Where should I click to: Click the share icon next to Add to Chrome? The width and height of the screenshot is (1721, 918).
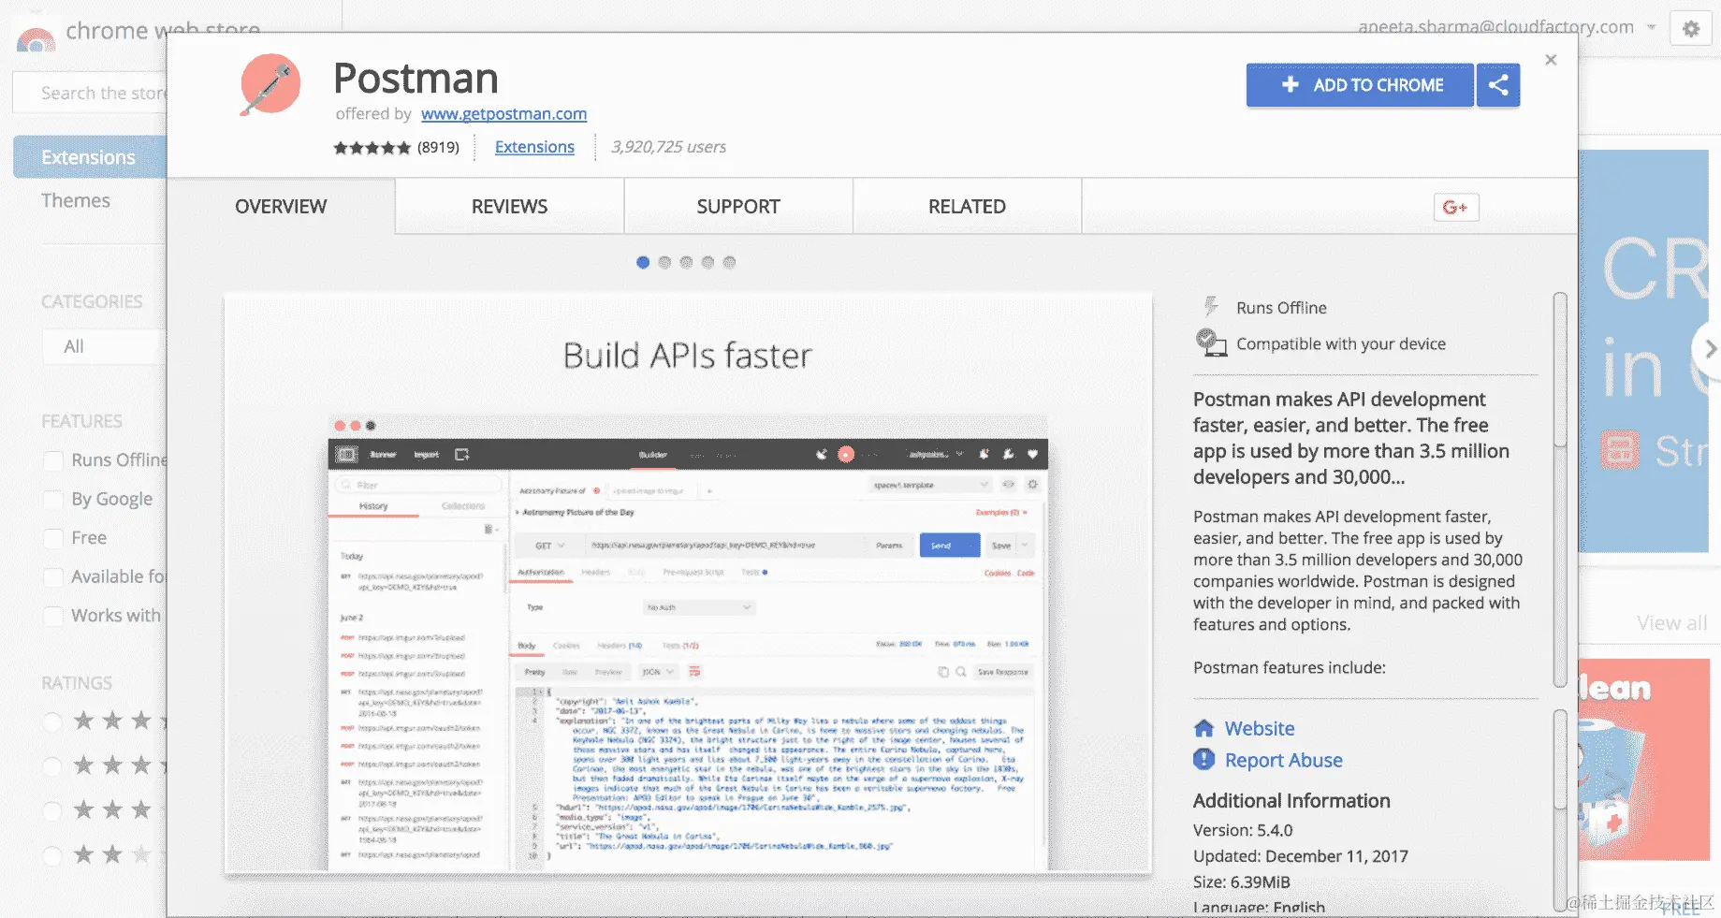point(1498,85)
